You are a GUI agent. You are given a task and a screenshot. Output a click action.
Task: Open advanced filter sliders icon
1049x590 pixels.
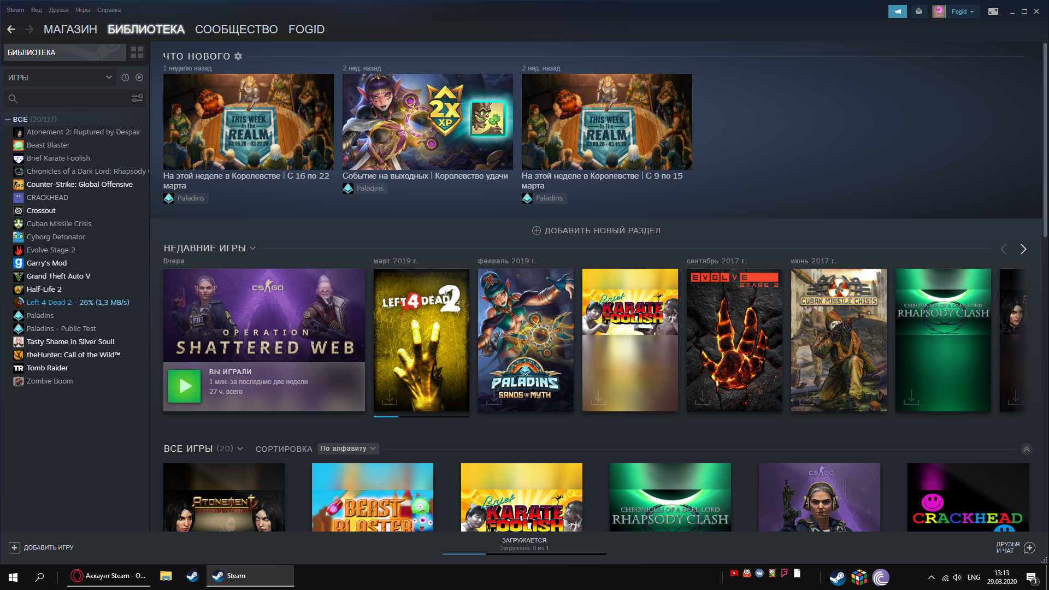pos(137,98)
